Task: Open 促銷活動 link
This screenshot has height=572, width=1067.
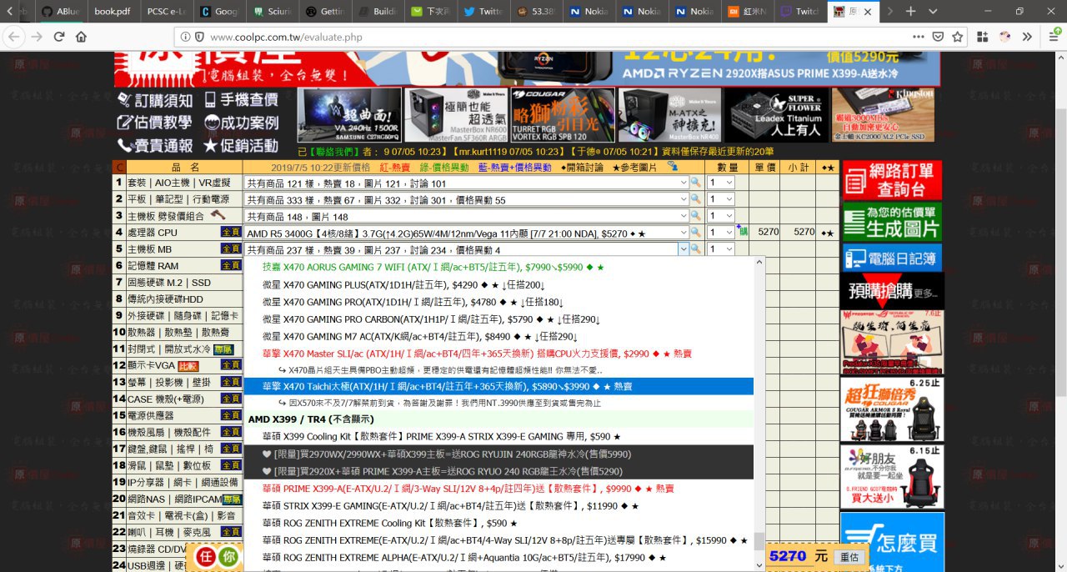Action: [240, 145]
